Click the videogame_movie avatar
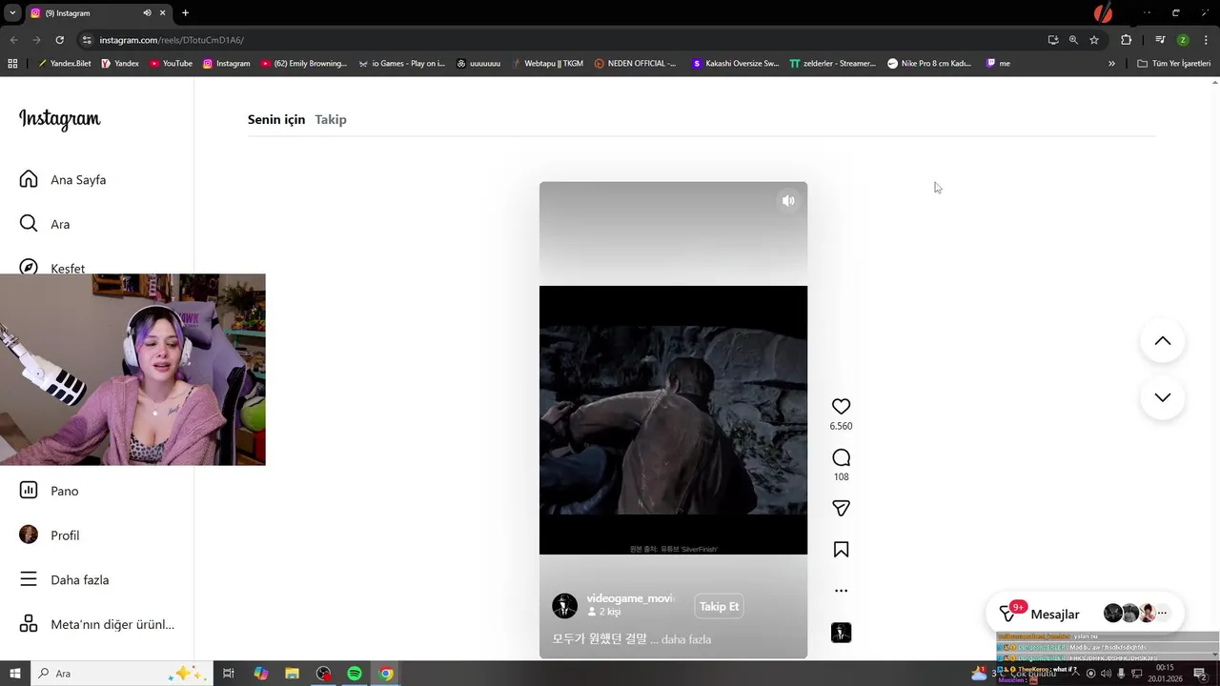This screenshot has height=686, width=1220. coord(564,605)
